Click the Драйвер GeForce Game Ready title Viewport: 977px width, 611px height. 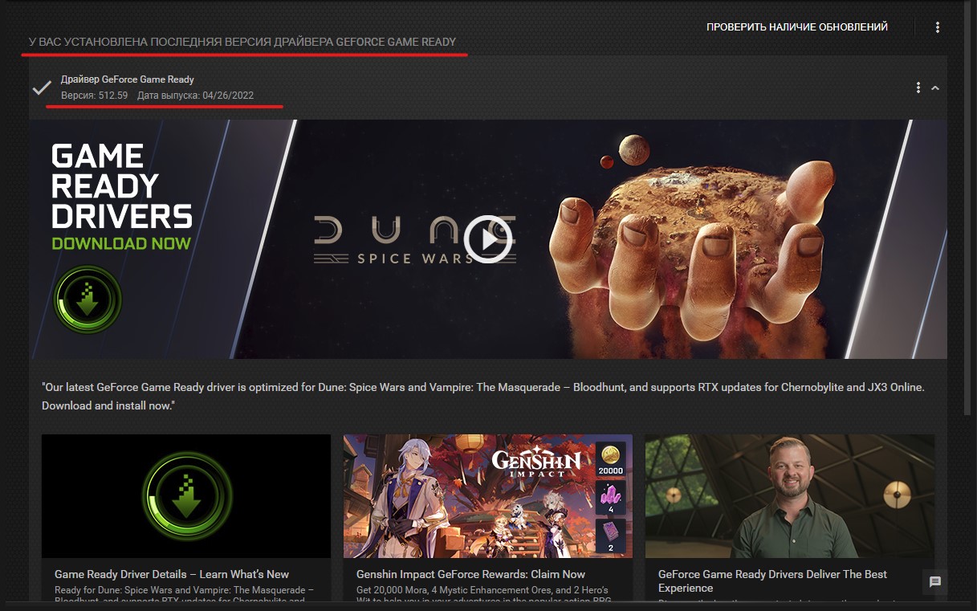(128, 79)
